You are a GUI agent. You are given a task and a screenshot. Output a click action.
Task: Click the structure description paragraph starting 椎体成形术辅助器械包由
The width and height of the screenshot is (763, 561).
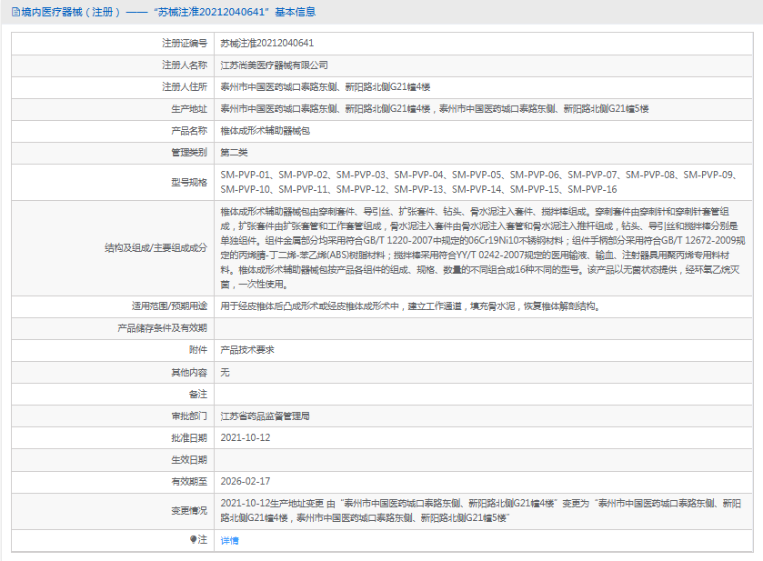pos(483,248)
